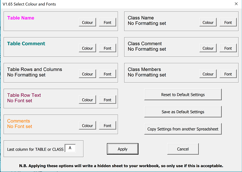Click Colour button for Table Name
The height and width of the screenshot is (172, 242).
(88, 23)
